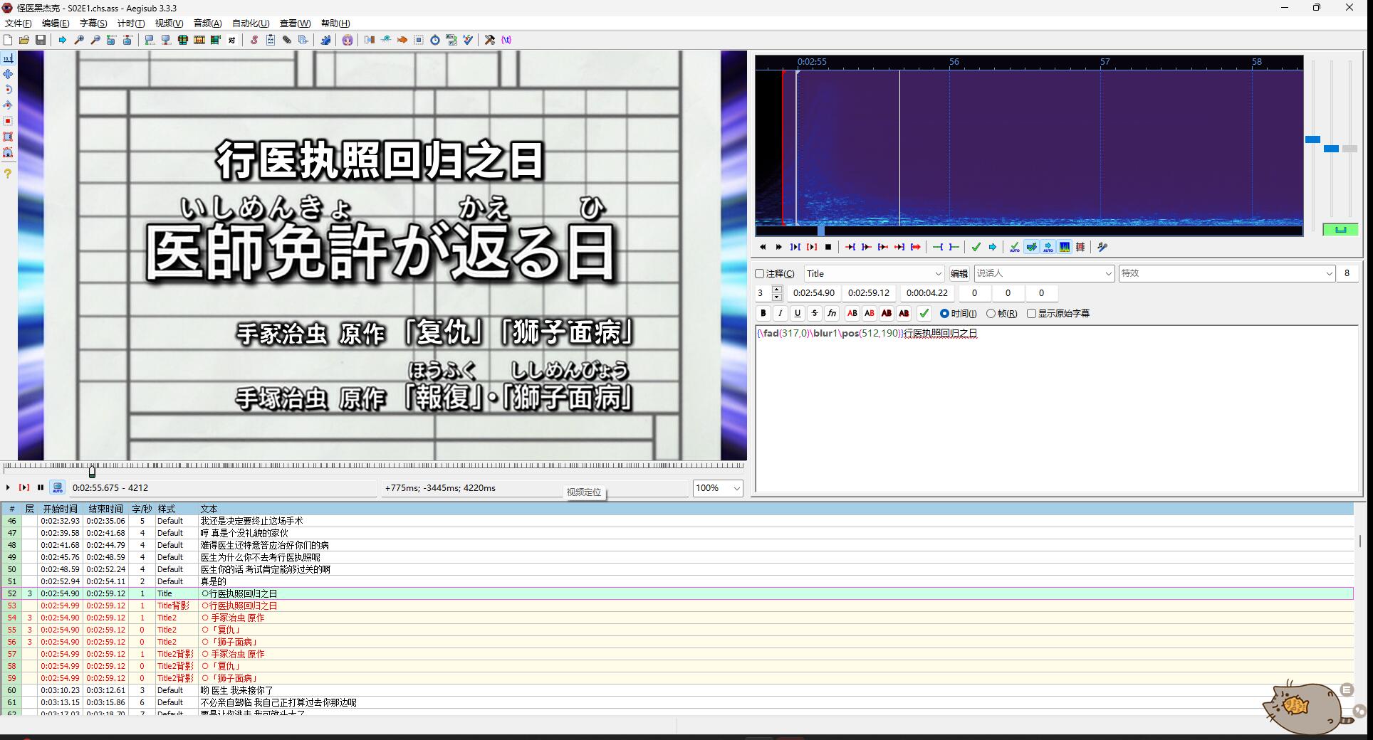Zoom video out with magnifier minus
Screen dimensions: 1373x740
(95, 40)
